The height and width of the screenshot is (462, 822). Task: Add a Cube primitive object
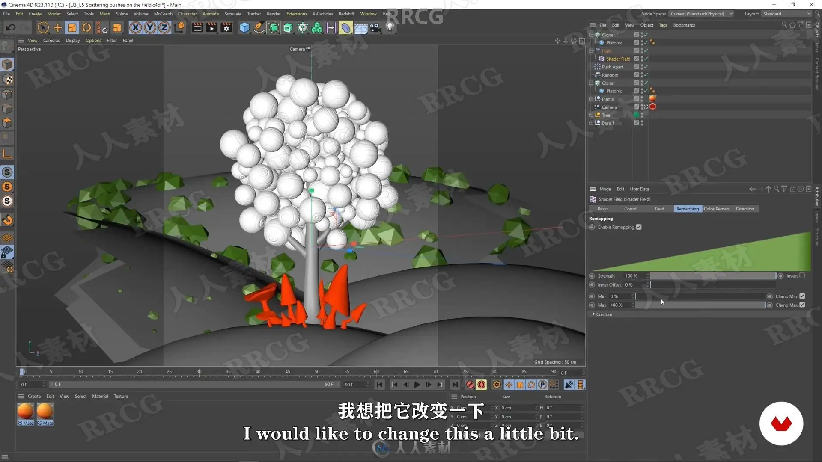(x=244, y=28)
